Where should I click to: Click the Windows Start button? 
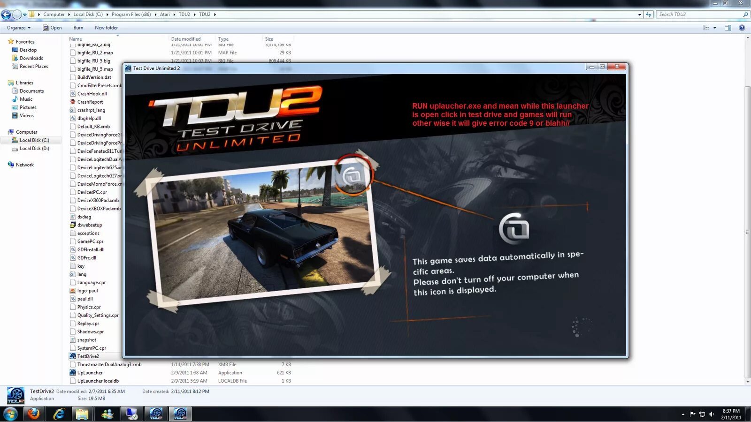[x=10, y=414]
